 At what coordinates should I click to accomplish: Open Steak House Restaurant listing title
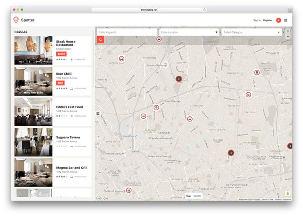pyautogui.click(x=66, y=43)
